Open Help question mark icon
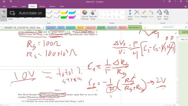This screenshot has height=106, width=188. pyautogui.click(x=164, y=1)
